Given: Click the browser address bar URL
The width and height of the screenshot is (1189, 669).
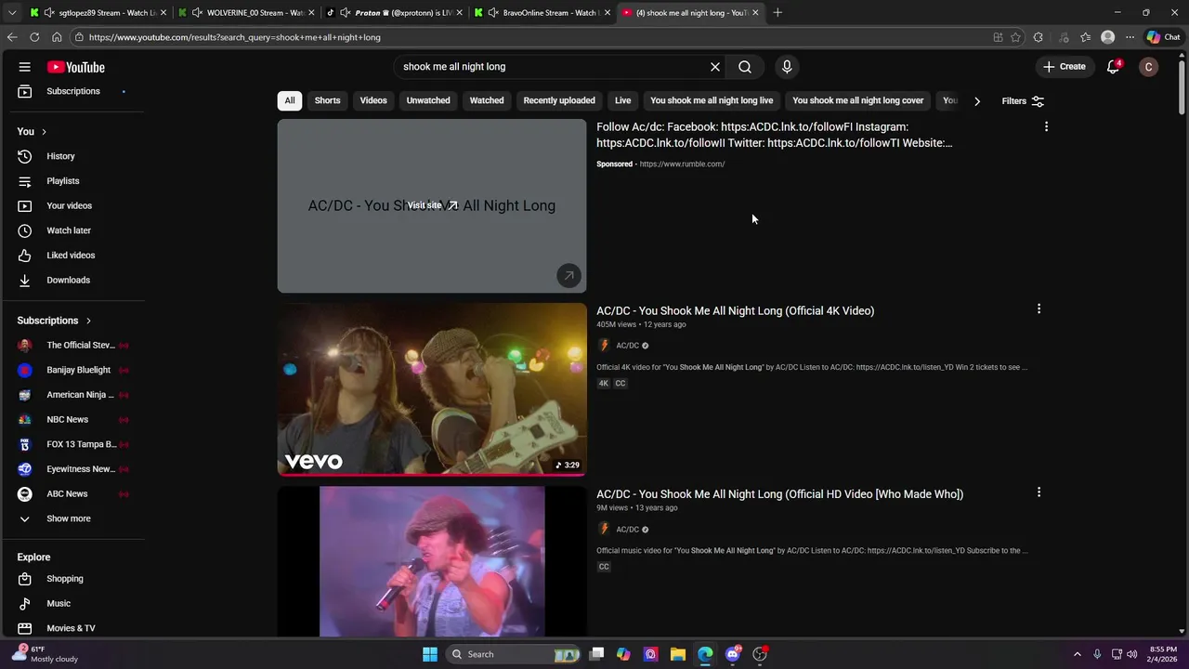Looking at the screenshot, I should click(x=235, y=37).
